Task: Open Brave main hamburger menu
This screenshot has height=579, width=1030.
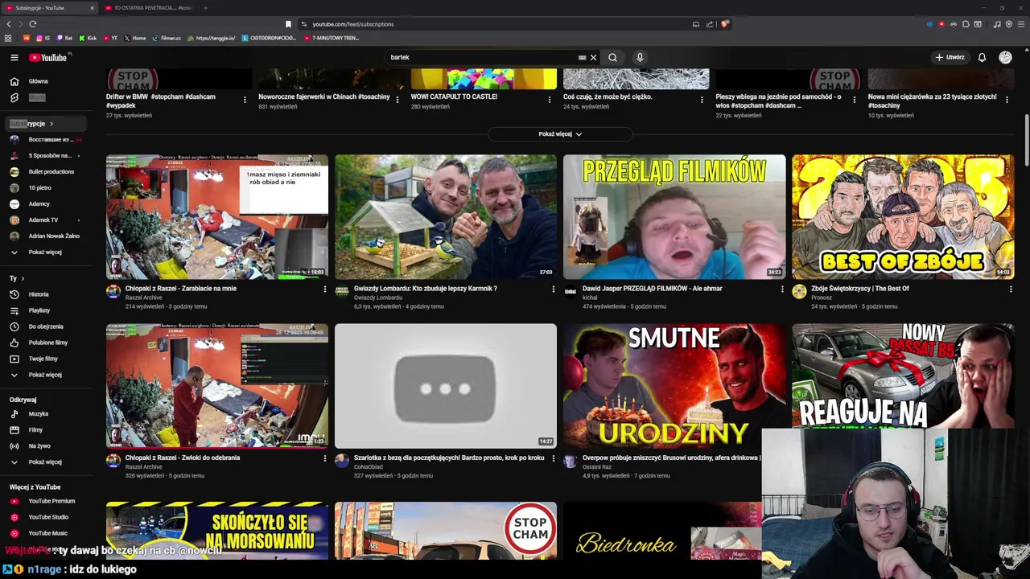Action: 1020,24
